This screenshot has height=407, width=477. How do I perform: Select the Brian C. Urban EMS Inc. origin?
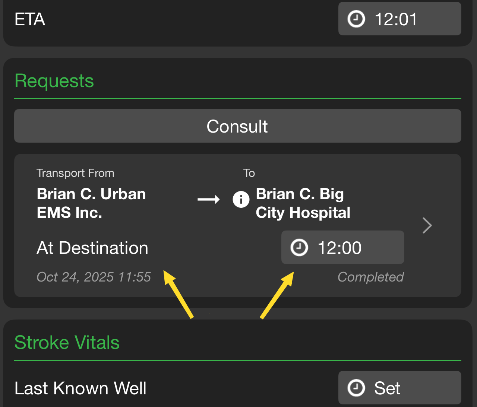tap(91, 203)
